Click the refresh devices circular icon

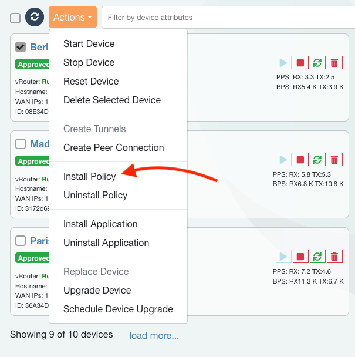coord(35,18)
